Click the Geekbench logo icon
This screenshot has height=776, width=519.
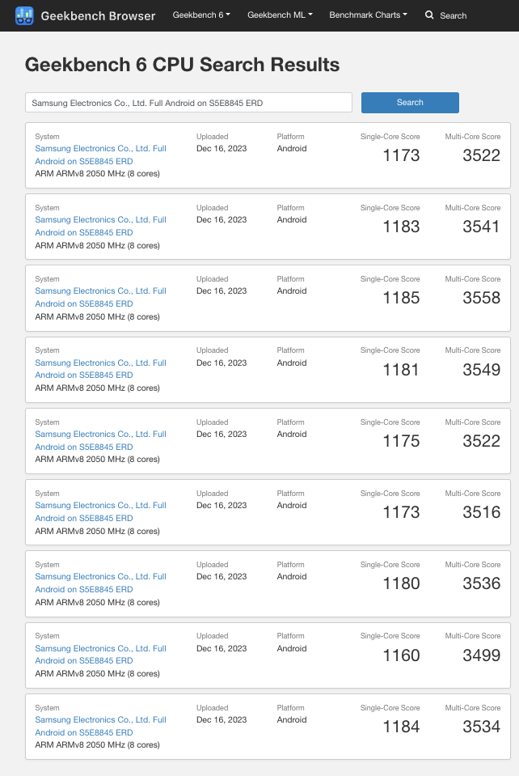click(24, 15)
